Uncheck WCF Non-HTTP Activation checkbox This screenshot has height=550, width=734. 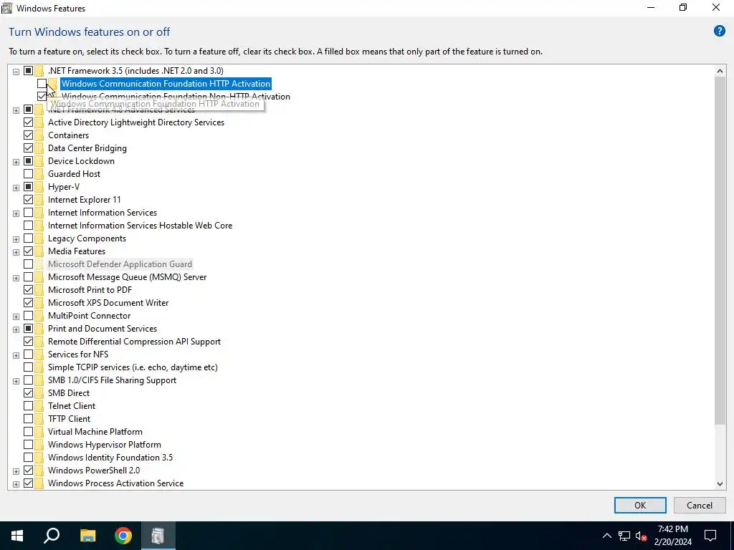coord(42,97)
